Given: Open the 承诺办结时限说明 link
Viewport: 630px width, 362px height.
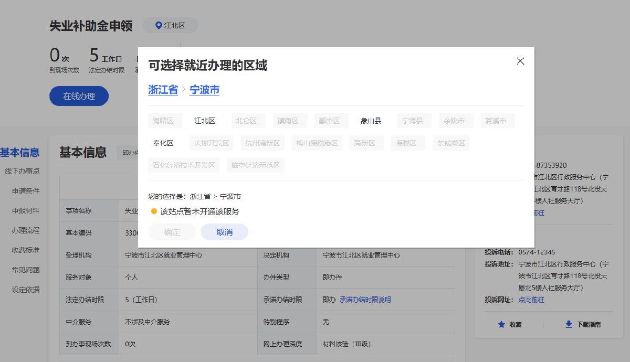Looking at the screenshot, I should [365, 300].
